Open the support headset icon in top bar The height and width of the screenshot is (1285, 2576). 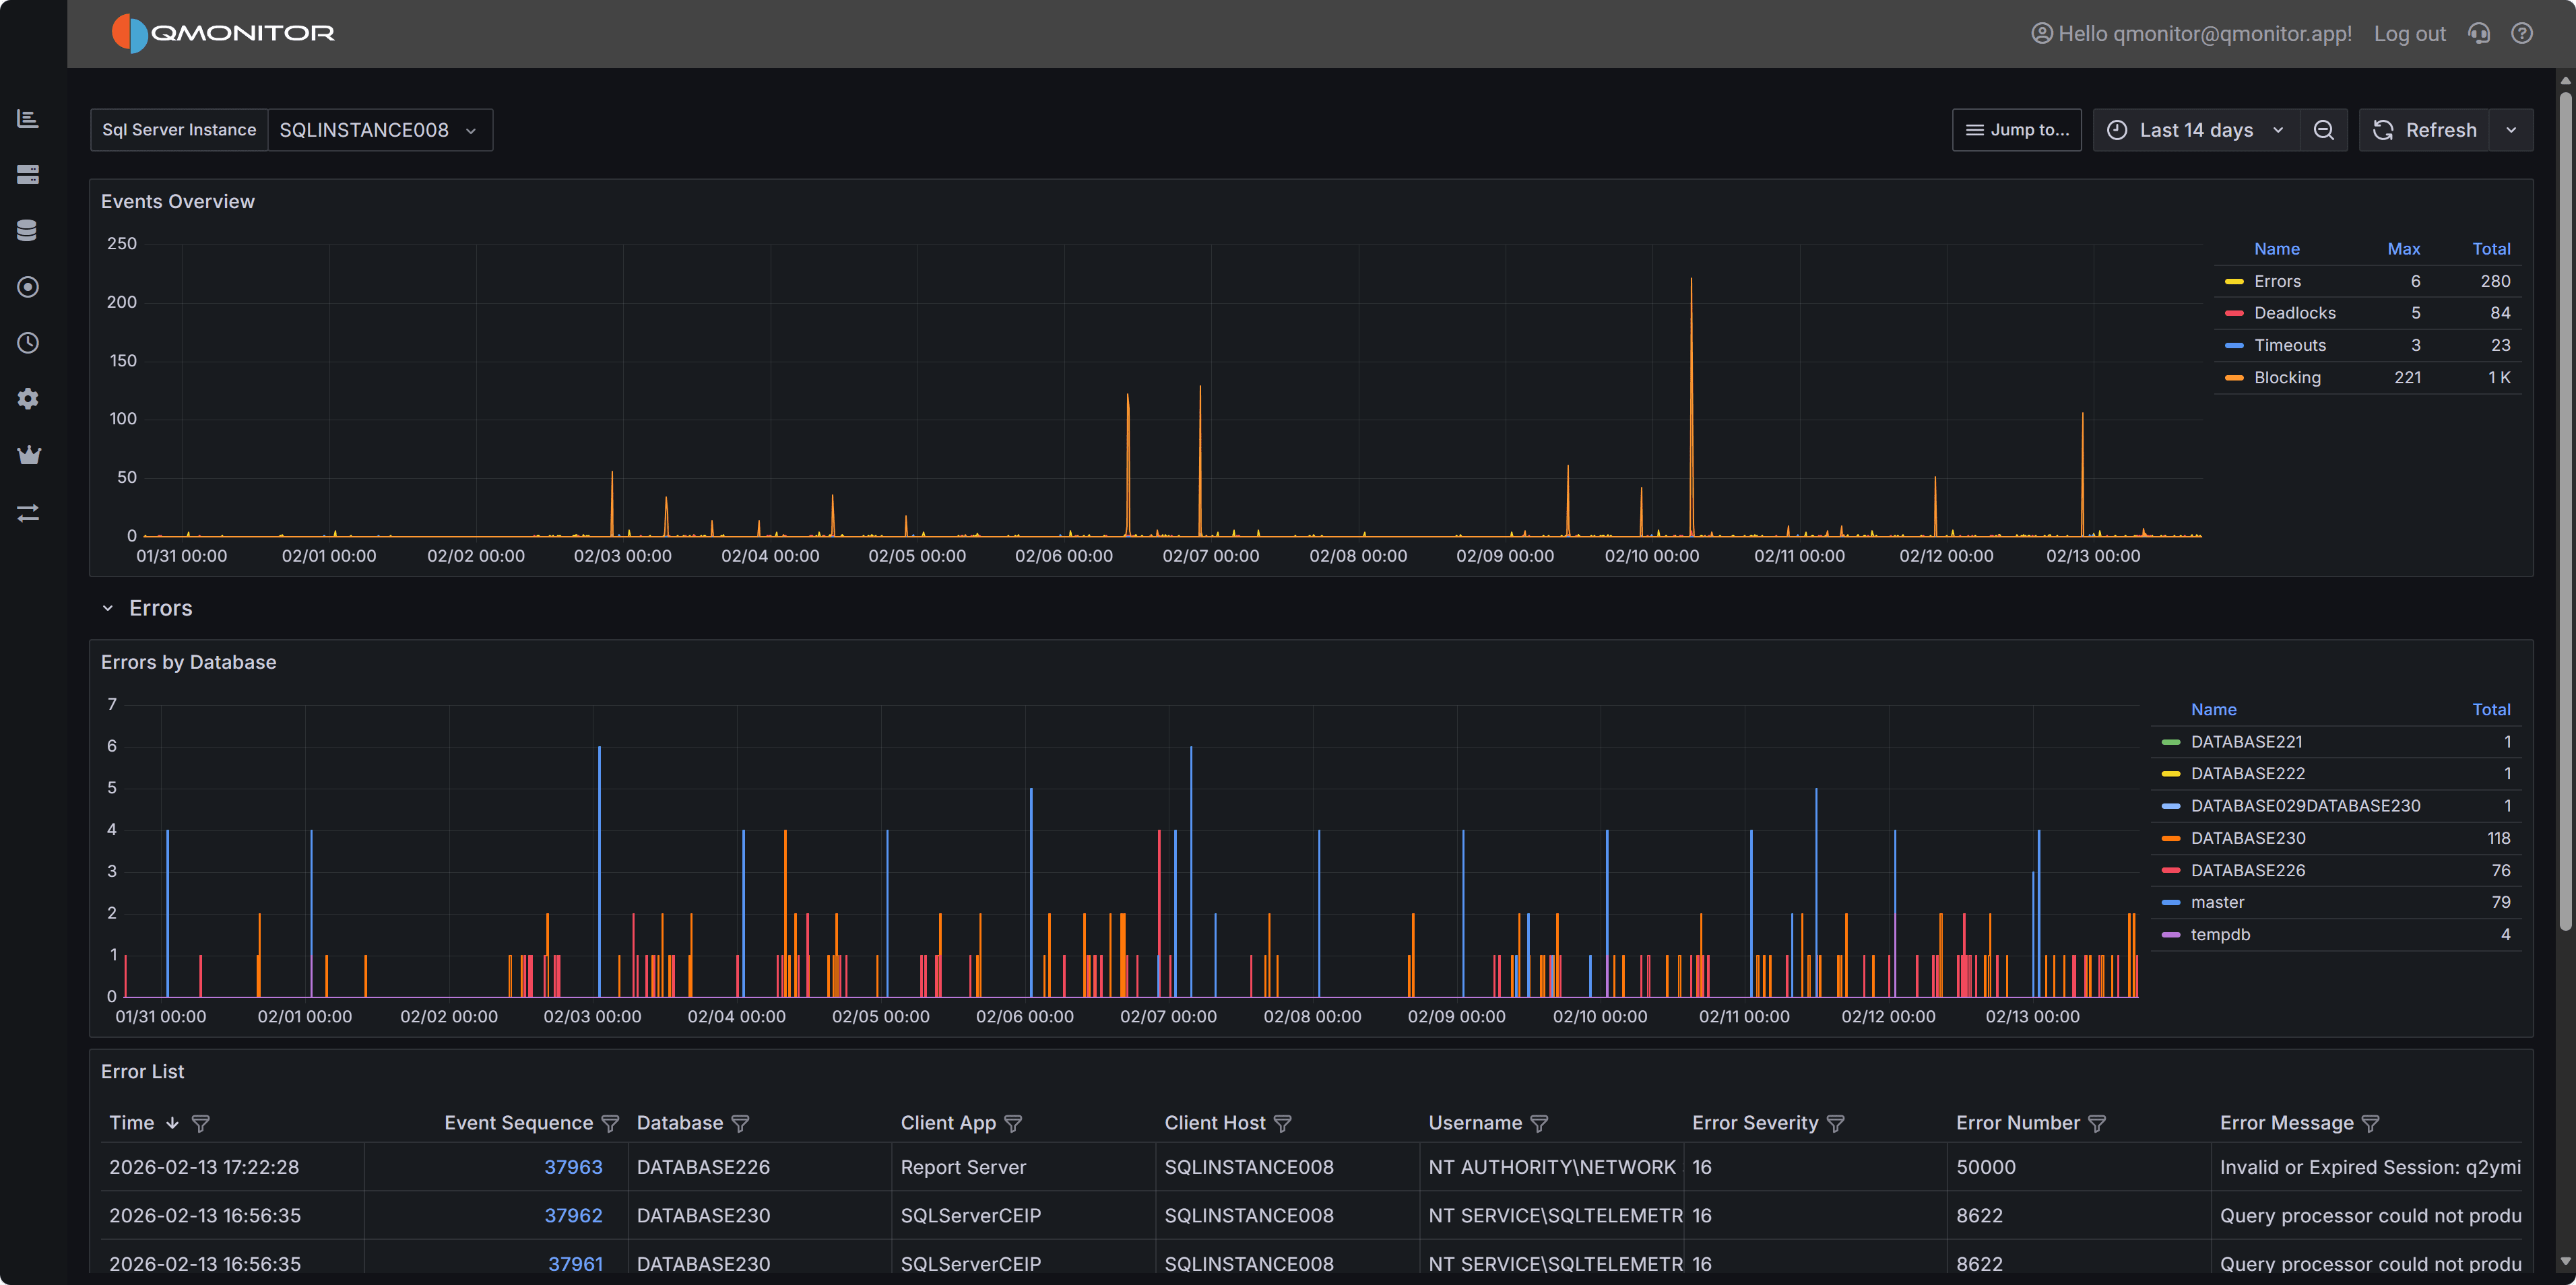[2479, 33]
